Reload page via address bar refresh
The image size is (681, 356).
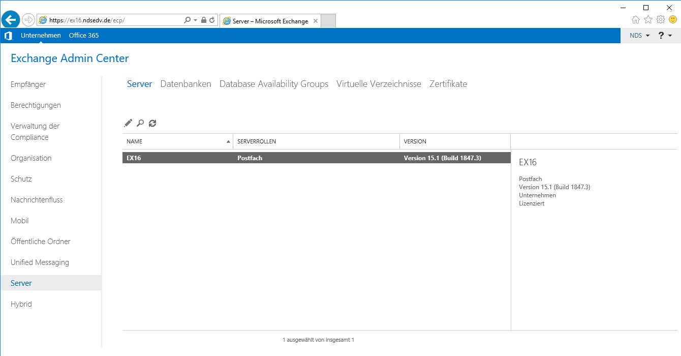coord(212,20)
